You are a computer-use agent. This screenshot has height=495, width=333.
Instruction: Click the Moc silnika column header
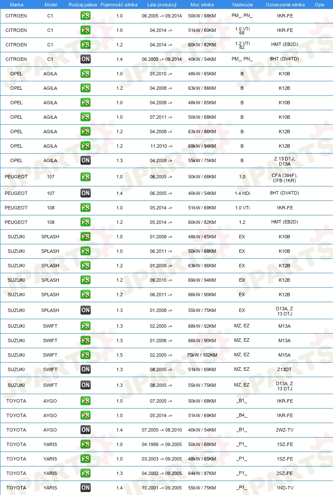(x=202, y=5)
